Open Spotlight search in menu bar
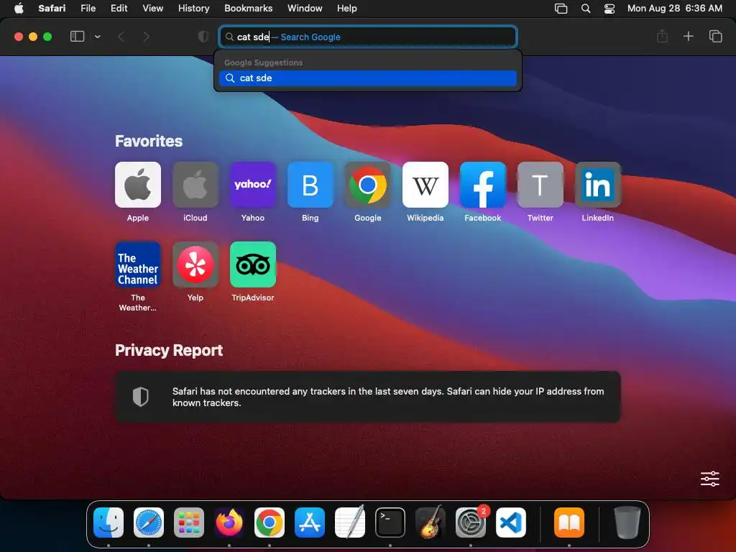Image resolution: width=736 pixels, height=552 pixels. (x=586, y=9)
